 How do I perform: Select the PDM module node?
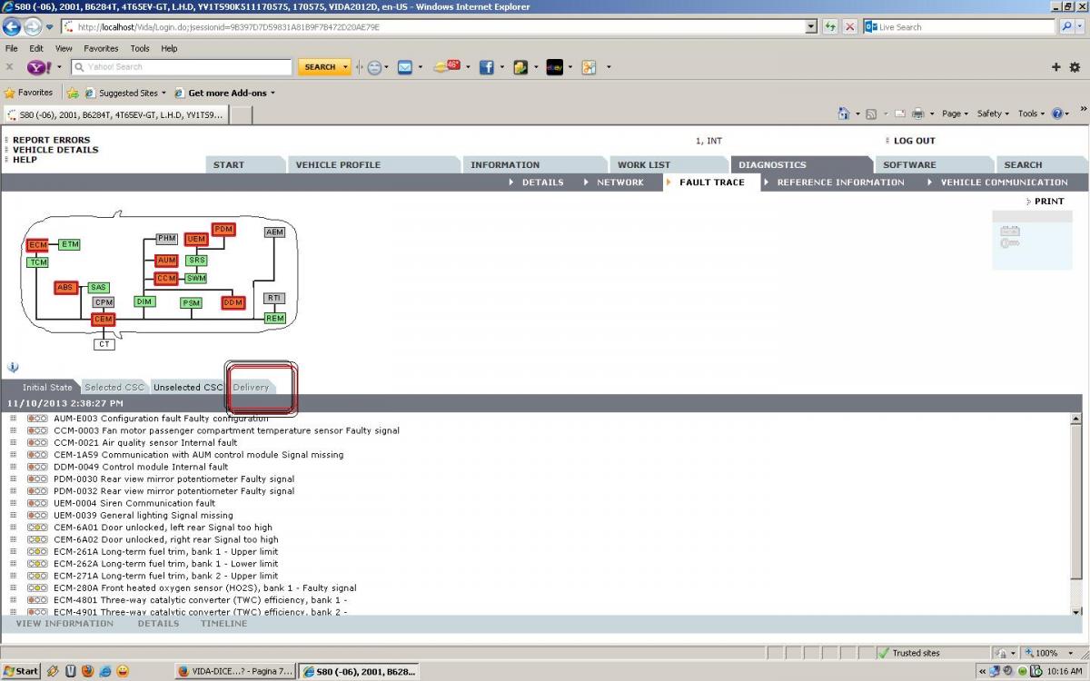(x=223, y=229)
